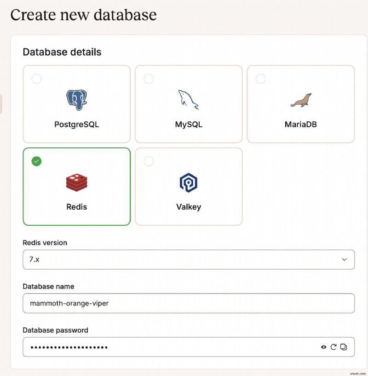
Task: Click the MariaDB label text
Action: click(x=301, y=124)
